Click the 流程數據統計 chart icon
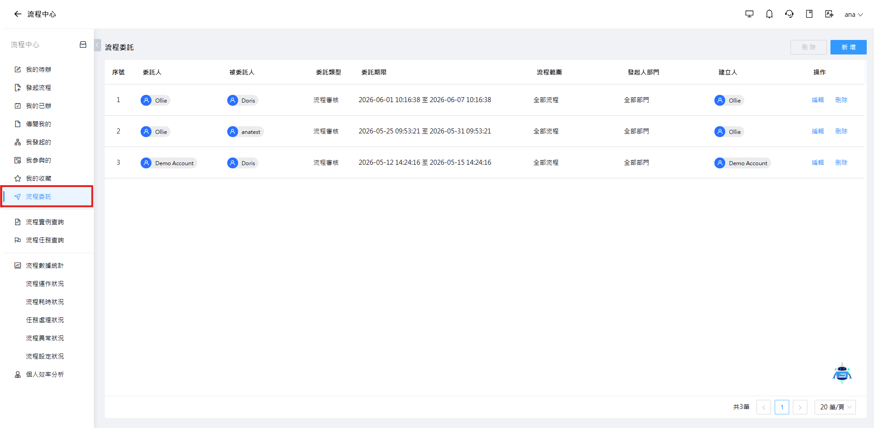Screen dimensions: 874x428 18,266
